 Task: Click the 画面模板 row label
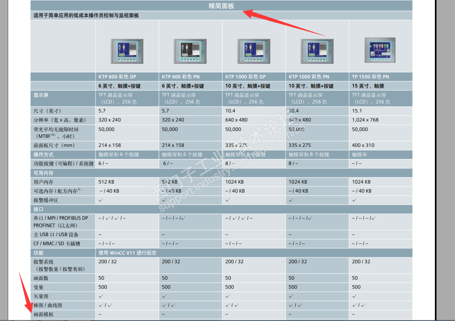(43, 314)
